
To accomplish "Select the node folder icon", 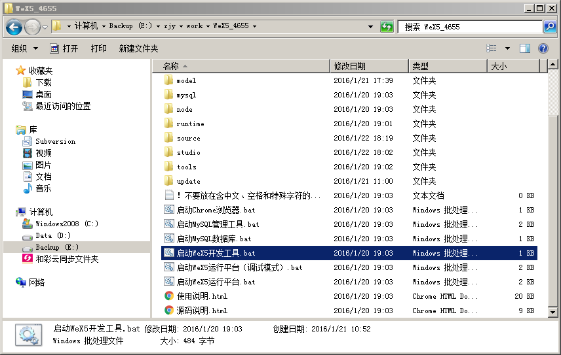I will [169, 109].
